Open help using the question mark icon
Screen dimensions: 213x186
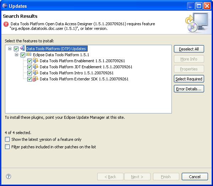coord(9,176)
